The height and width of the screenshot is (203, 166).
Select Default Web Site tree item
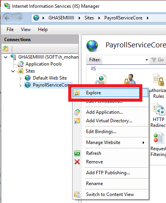tap(50, 78)
